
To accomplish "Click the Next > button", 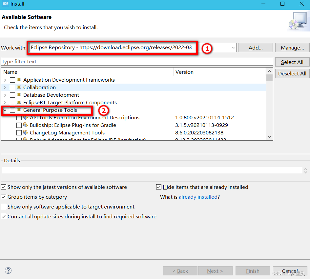I will 215,271.
